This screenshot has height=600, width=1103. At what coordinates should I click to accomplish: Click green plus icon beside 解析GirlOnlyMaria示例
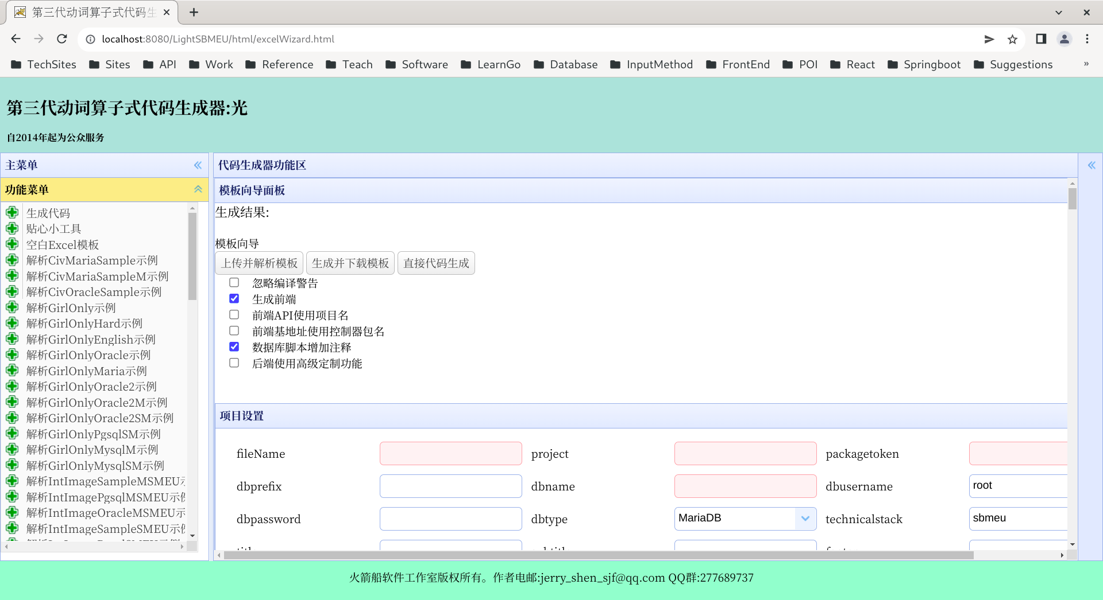[12, 371]
